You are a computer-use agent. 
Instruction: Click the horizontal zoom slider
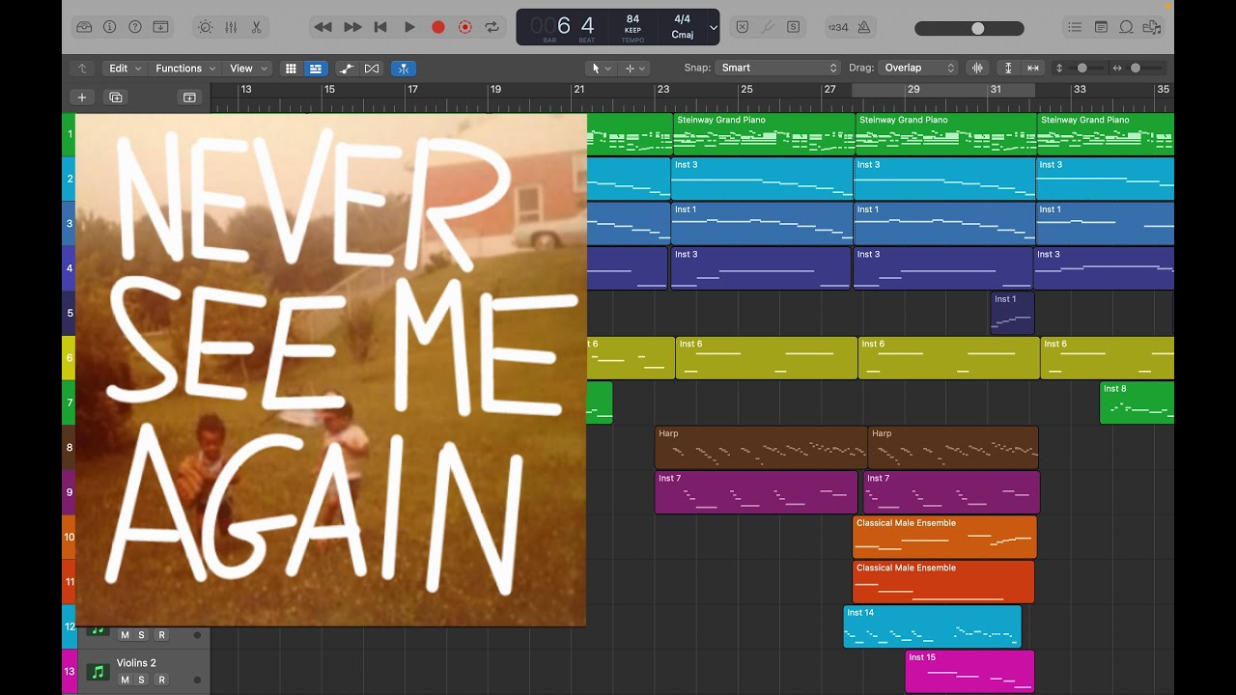pos(1136,69)
